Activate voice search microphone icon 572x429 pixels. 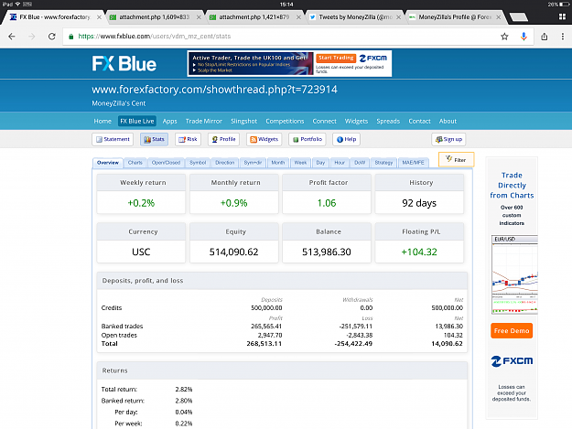pyautogui.click(x=523, y=37)
